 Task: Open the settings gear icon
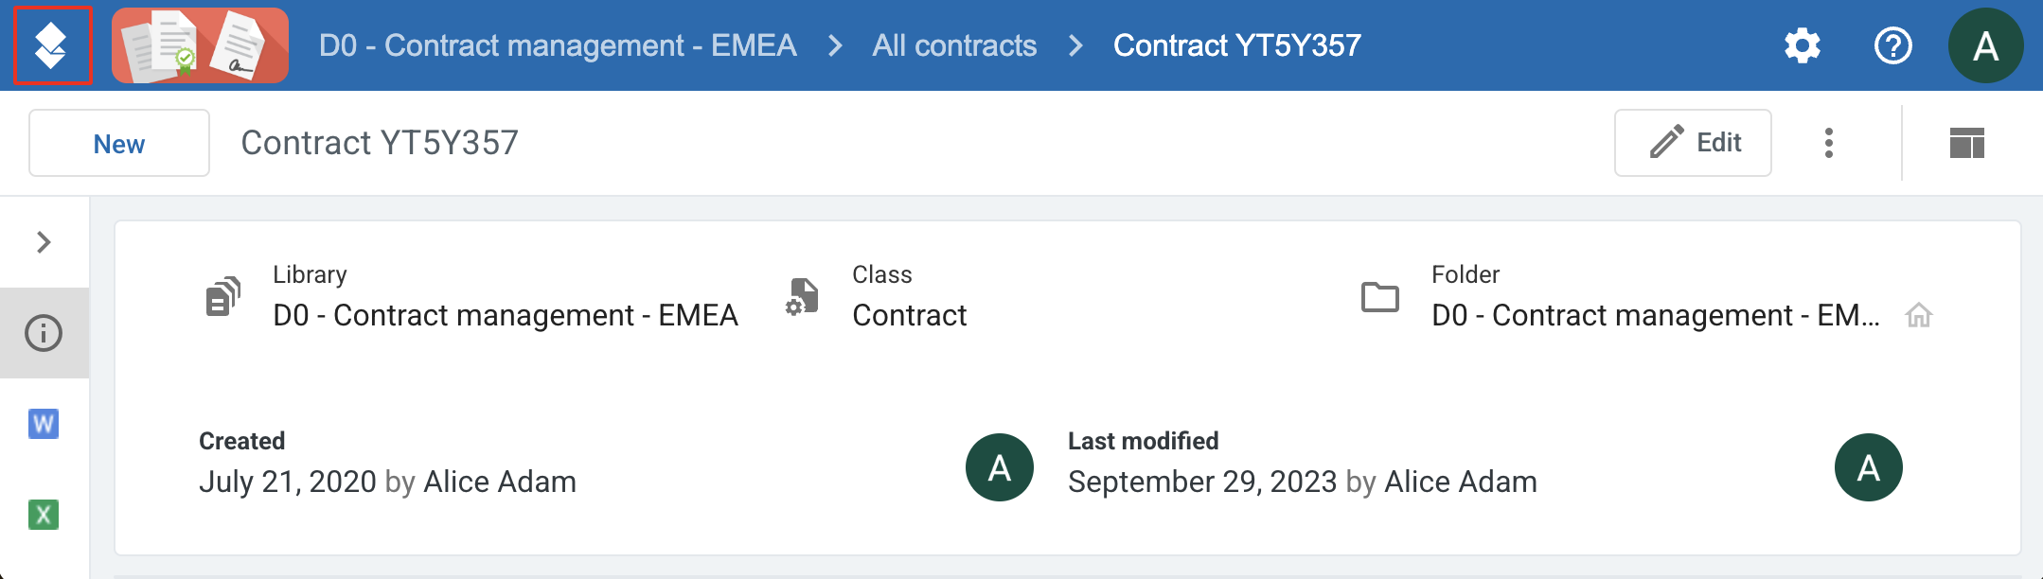1803,45
